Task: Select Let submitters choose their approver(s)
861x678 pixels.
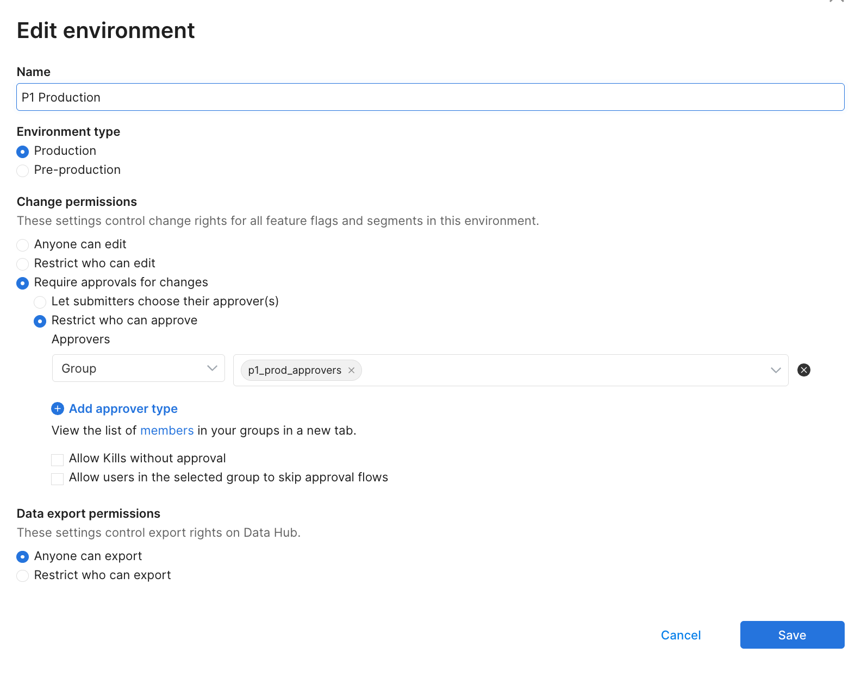Action: point(40,302)
